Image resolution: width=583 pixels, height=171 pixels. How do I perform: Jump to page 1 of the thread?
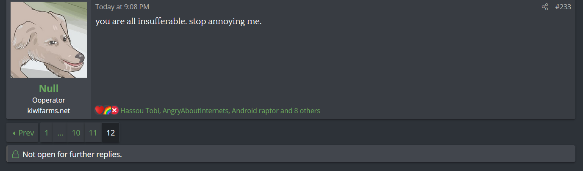[46, 133]
